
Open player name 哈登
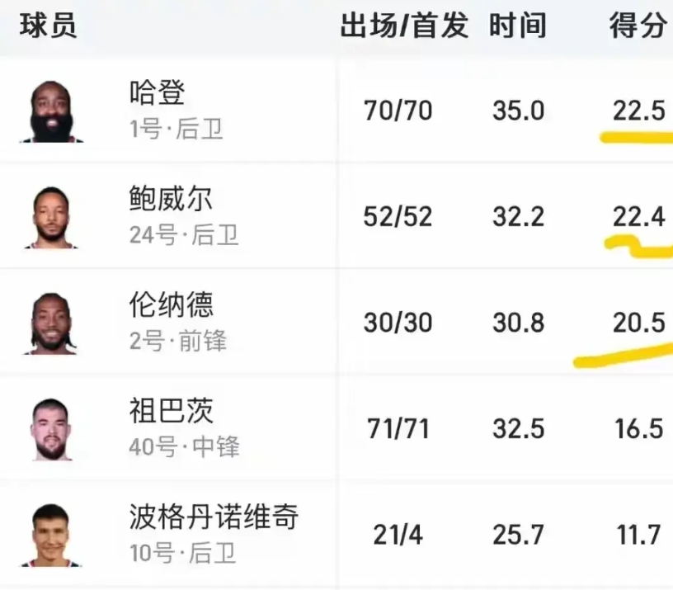click(158, 92)
